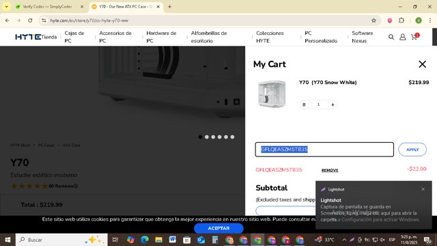Open File Explorer from taskbar

158,240
